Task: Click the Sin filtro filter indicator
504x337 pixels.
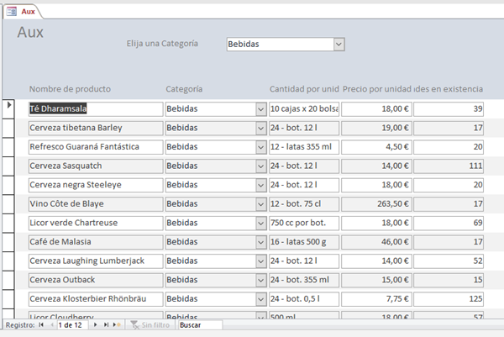Action: pyautogui.click(x=150, y=324)
